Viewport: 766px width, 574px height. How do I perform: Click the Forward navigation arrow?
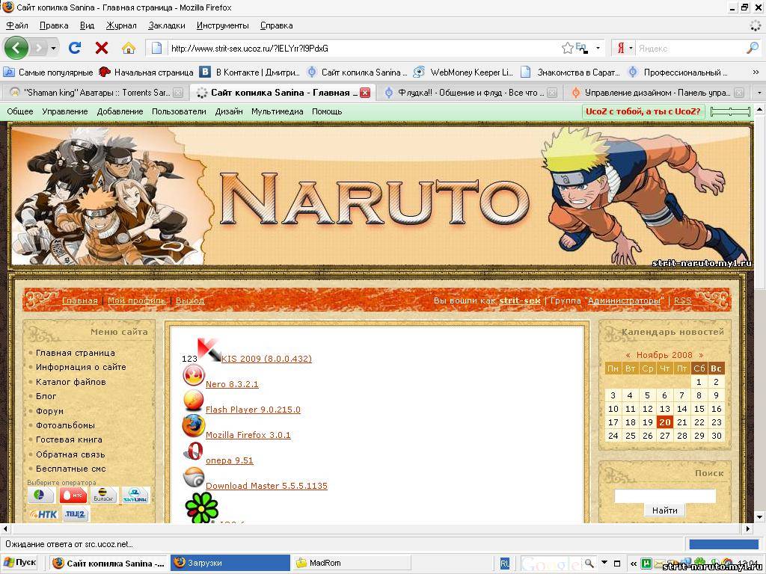pos(38,49)
